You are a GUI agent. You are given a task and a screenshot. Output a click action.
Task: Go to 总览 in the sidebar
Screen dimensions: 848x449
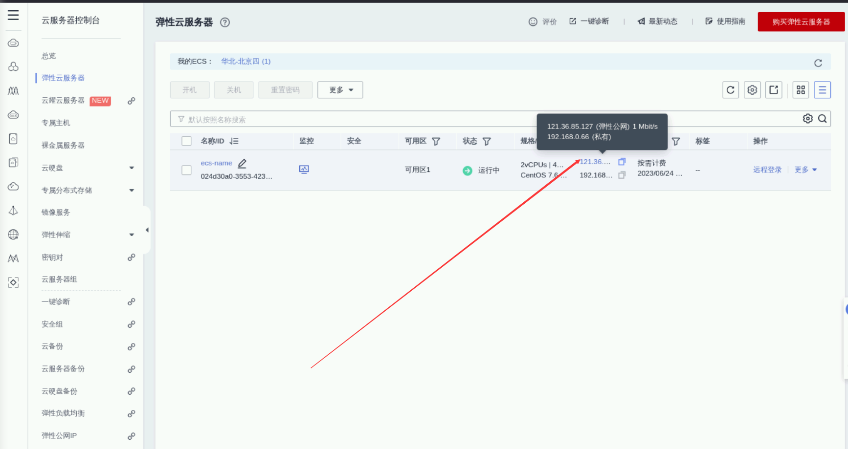[49, 56]
